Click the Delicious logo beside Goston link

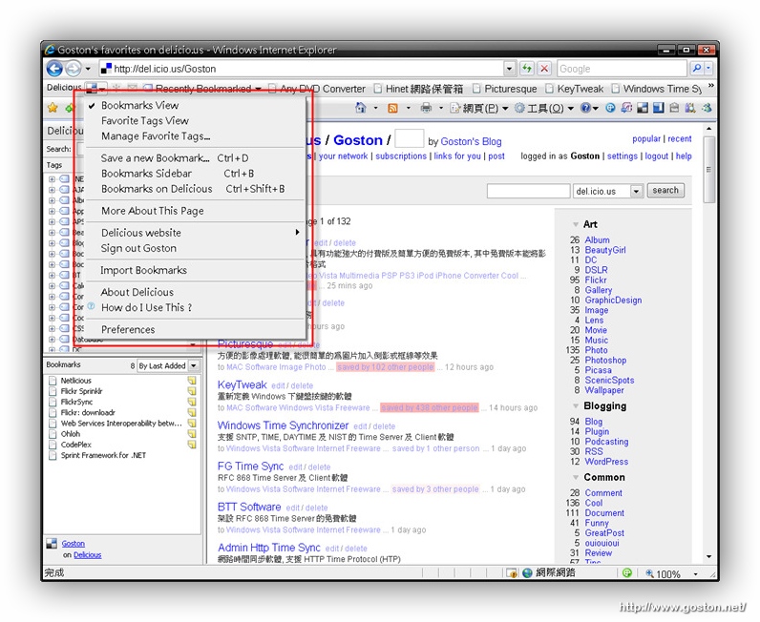(x=52, y=544)
